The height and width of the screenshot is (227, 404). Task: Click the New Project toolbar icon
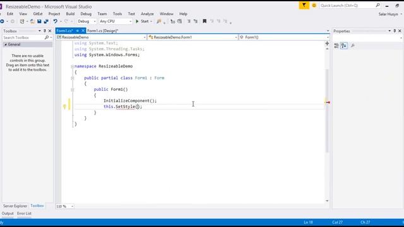click(22, 21)
